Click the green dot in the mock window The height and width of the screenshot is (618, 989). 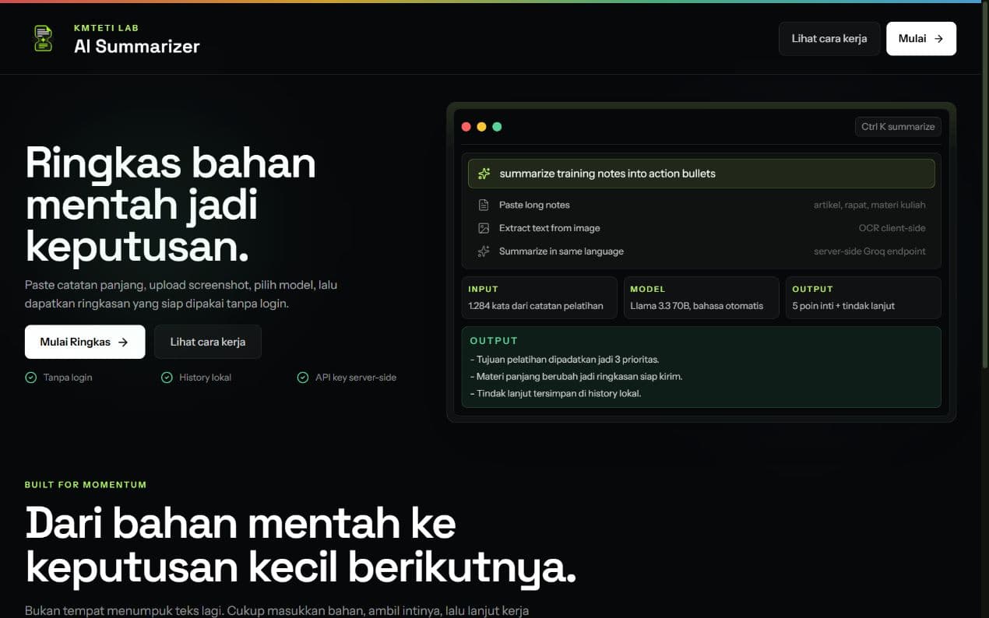[497, 127]
